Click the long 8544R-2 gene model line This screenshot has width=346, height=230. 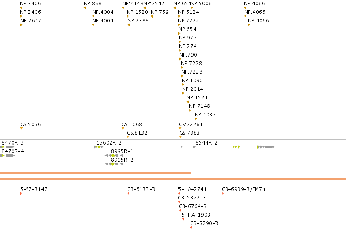tap(228, 147)
